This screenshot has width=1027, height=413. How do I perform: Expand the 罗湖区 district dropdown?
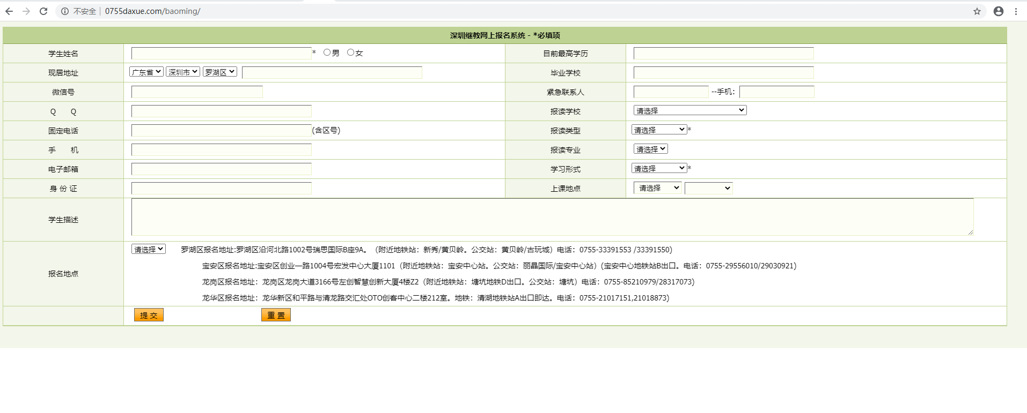point(219,72)
